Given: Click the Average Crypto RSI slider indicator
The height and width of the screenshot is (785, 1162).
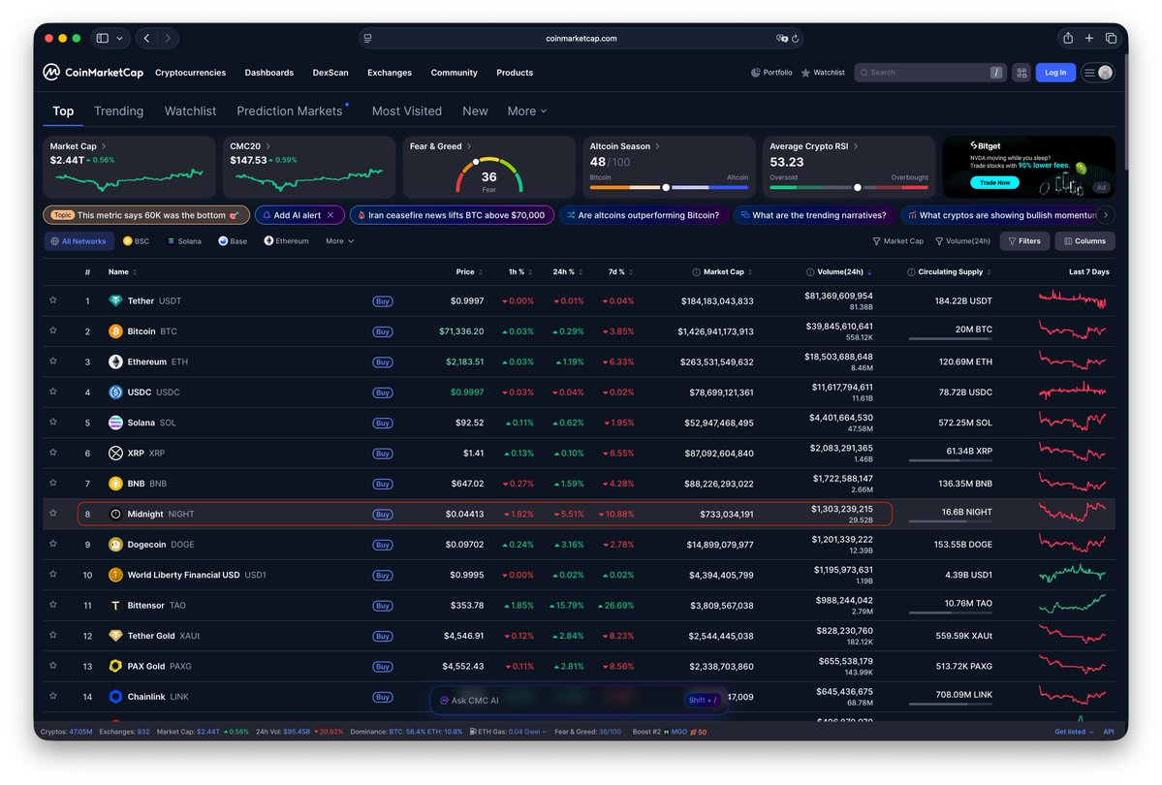Looking at the screenshot, I should (x=858, y=188).
